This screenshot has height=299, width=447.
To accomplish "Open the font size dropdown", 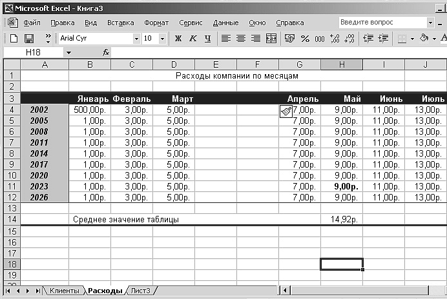I will (x=162, y=39).
